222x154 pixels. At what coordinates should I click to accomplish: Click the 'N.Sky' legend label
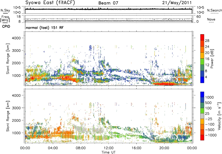(5, 10)
